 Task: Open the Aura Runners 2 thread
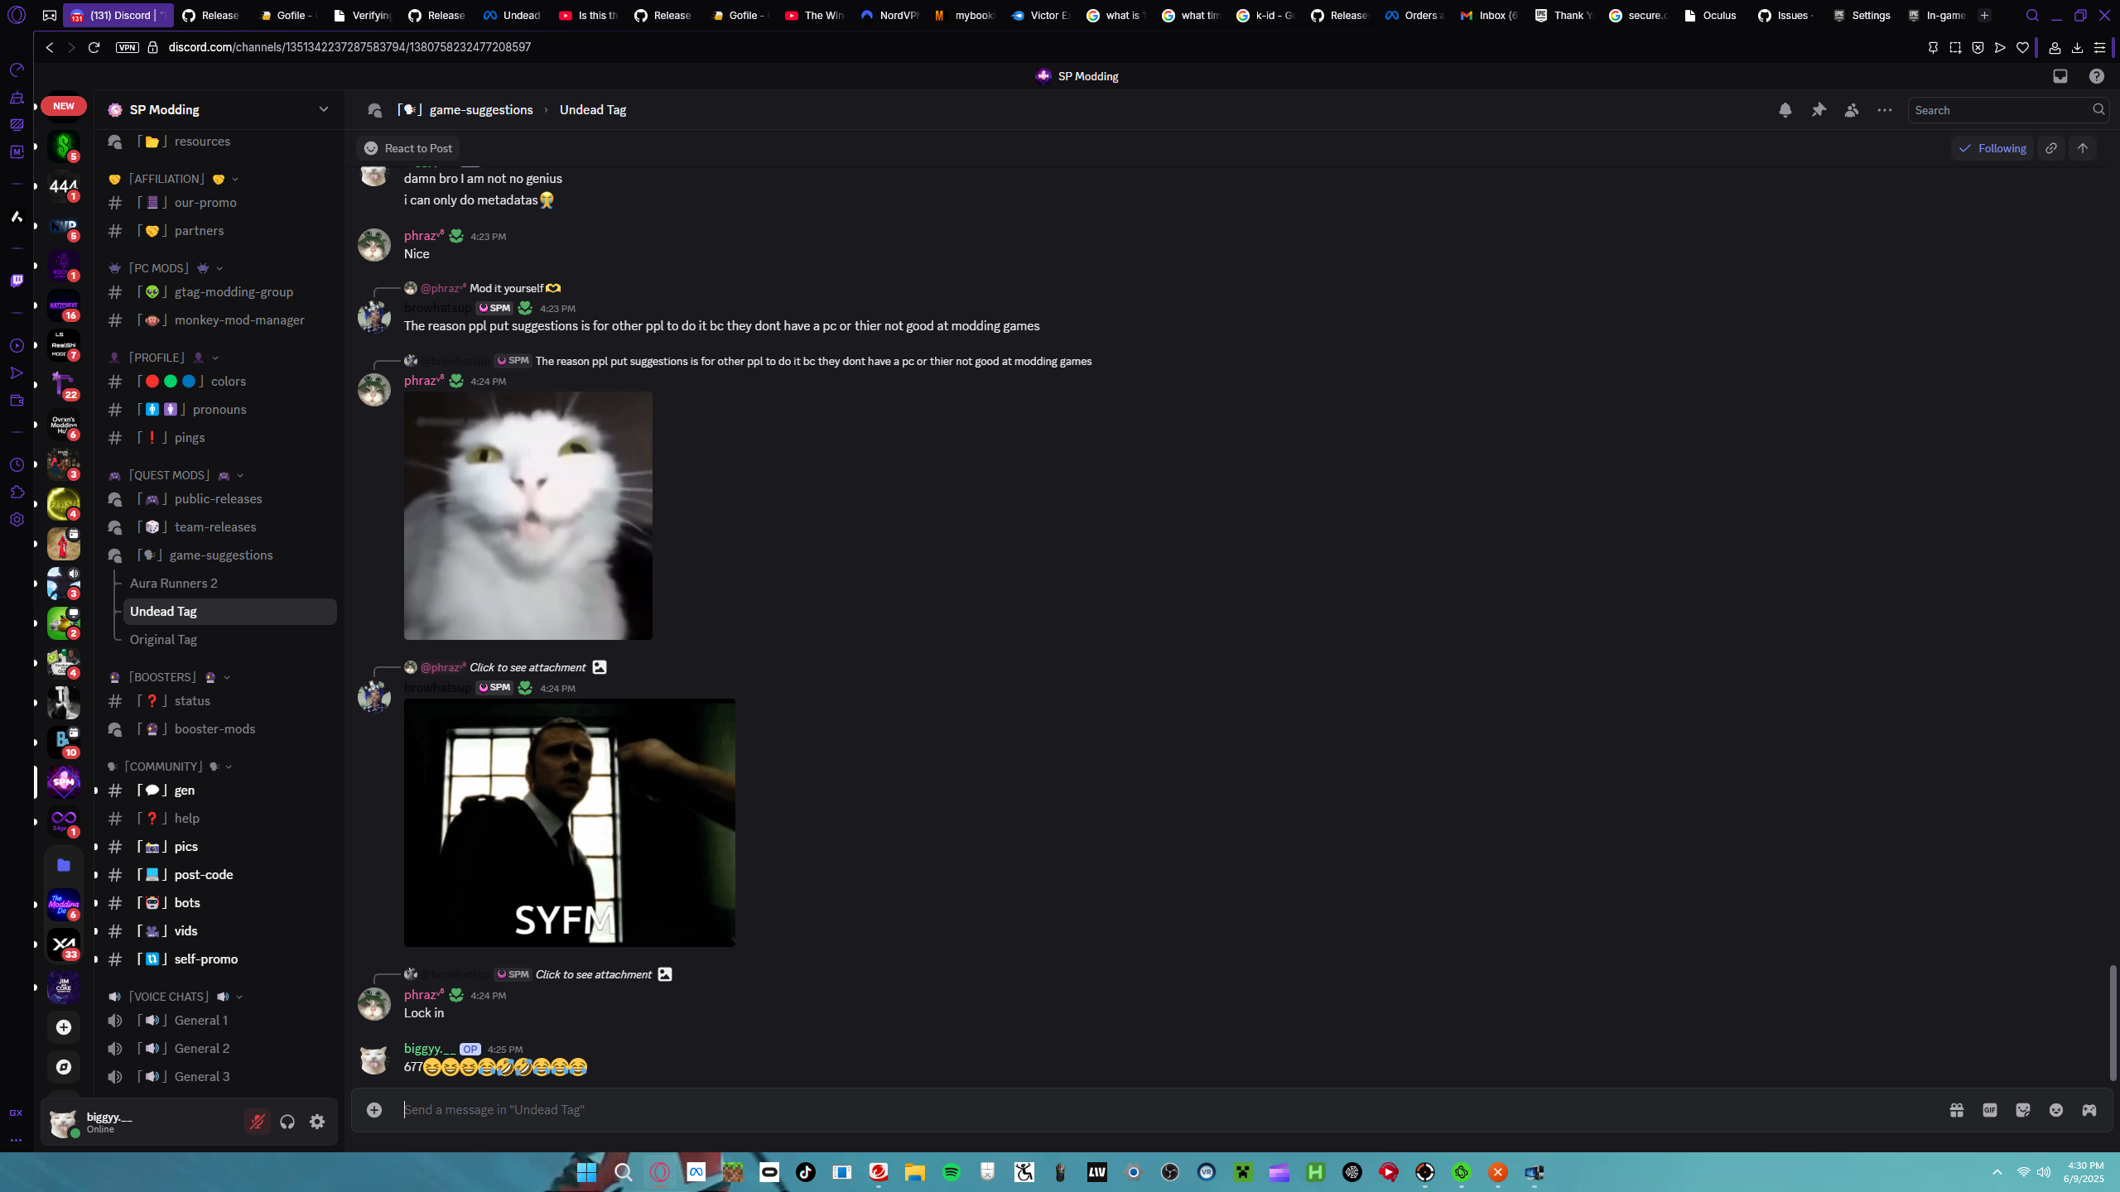click(x=174, y=584)
